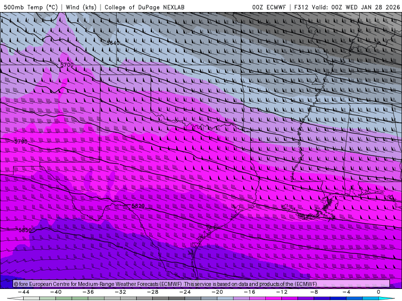Click the ECMWF copyright notice banner
Viewport: 402px width, 301px height.
click(202, 284)
